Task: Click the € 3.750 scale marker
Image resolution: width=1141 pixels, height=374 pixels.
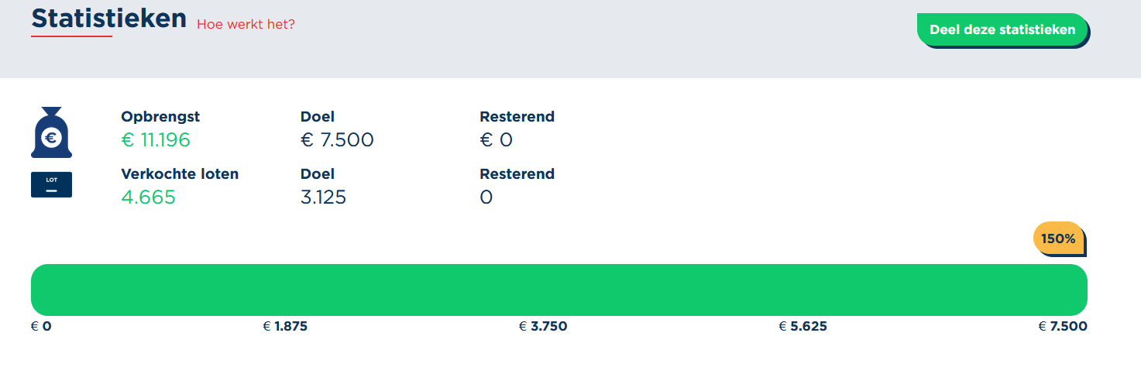Action: pos(543,327)
